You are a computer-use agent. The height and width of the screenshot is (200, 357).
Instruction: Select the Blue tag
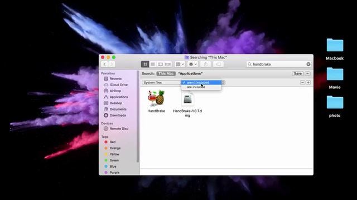click(110, 167)
